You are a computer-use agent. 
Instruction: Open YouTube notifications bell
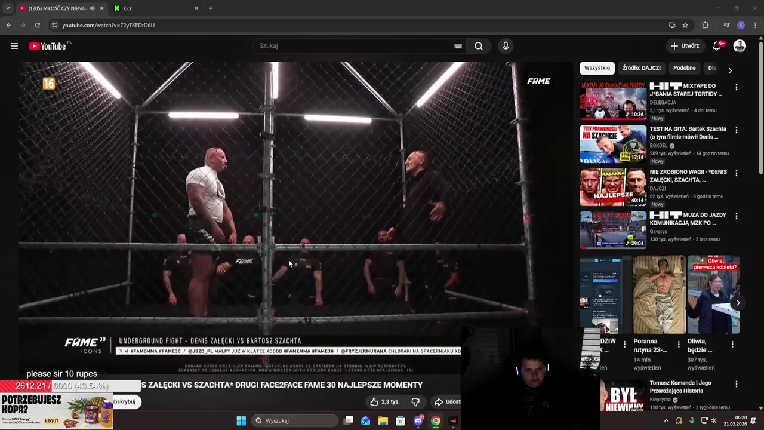717,46
